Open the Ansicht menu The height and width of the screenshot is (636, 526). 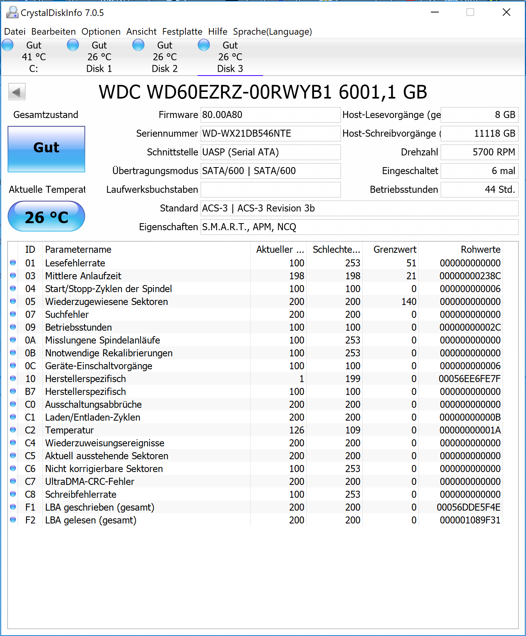[x=141, y=32]
